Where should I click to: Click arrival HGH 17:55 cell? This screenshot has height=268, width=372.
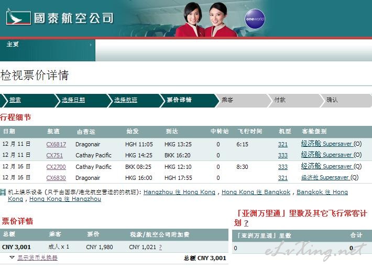pos(178,178)
